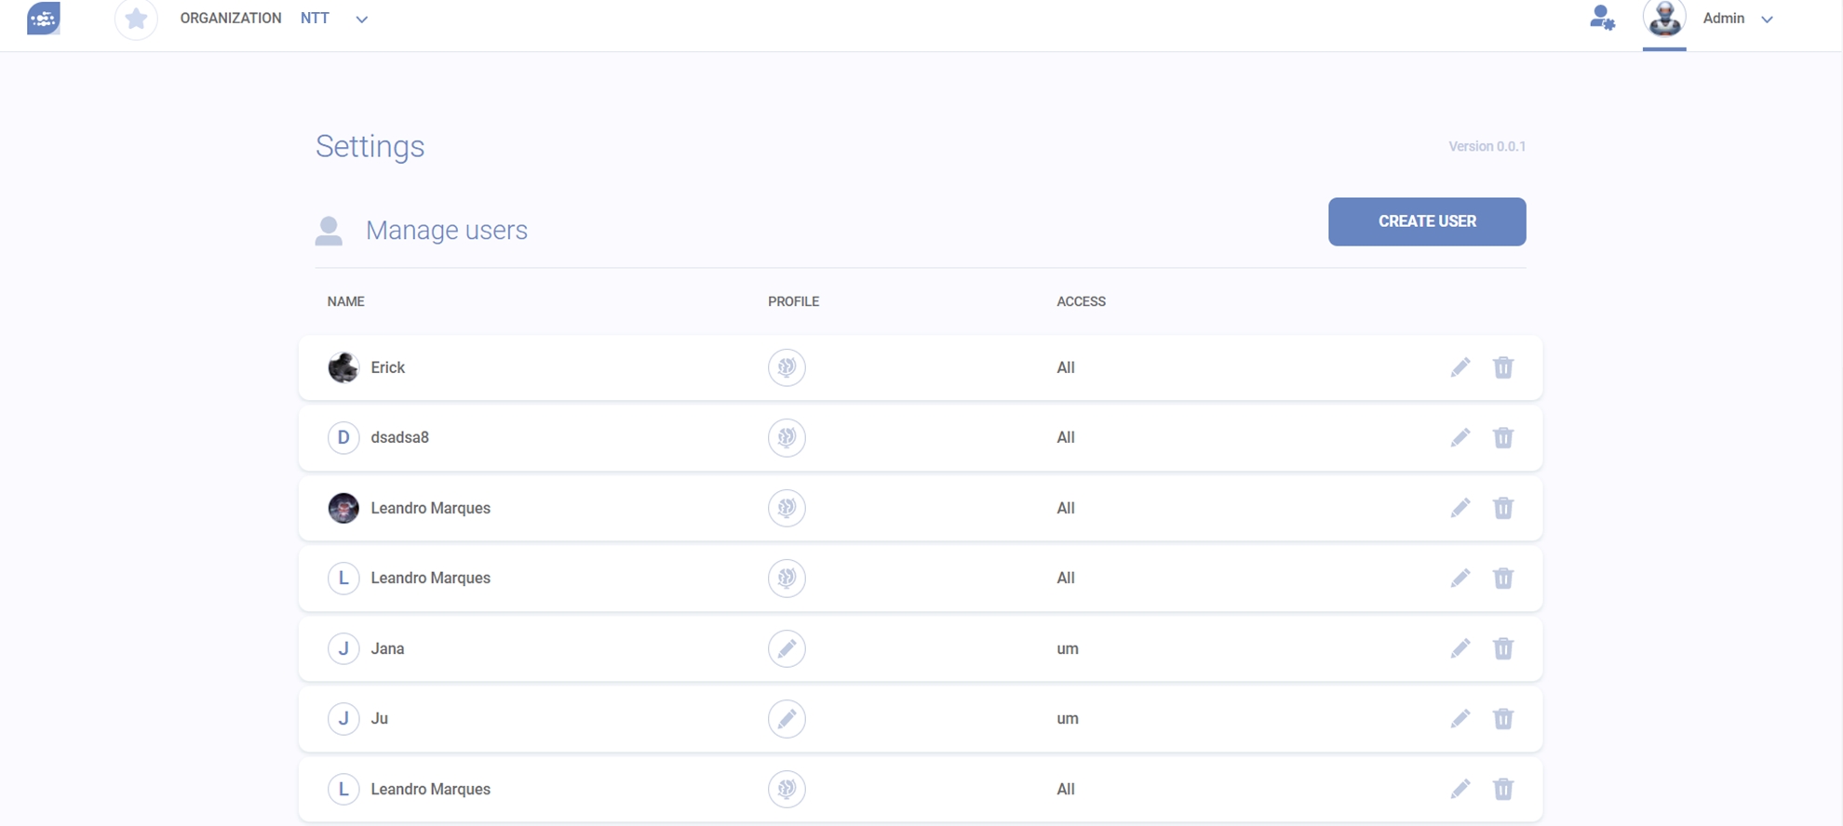Click Ju's profile pencil badge
The width and height of the screenshot is (1843, 826).
coord(787,719)
